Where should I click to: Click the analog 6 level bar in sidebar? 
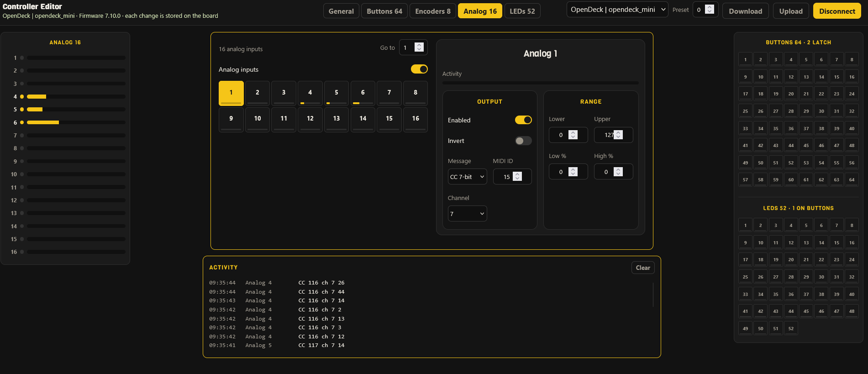point(76,122)
